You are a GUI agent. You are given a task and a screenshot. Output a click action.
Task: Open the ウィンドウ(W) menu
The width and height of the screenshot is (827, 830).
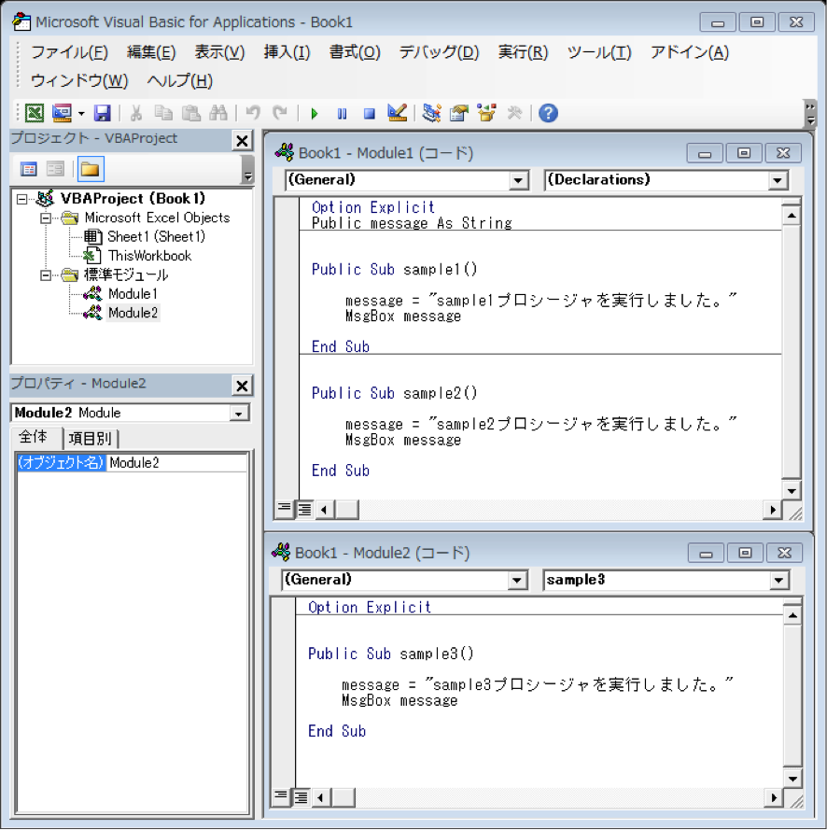tap(79, 80)
